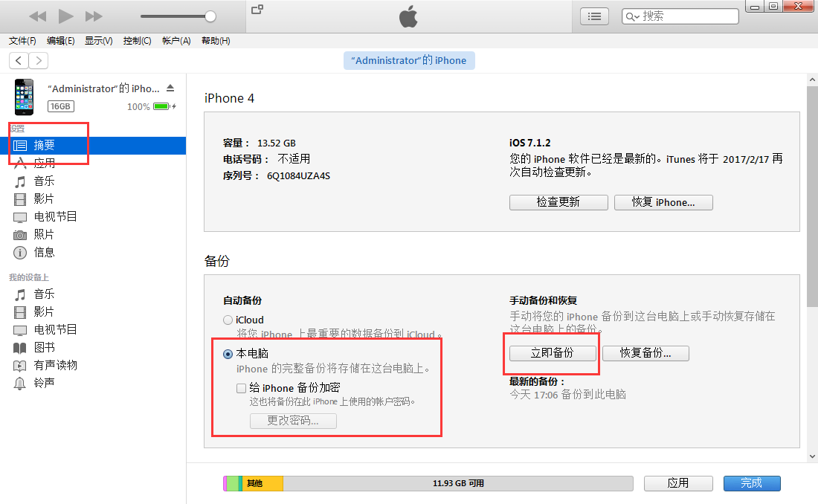Click the 更改密码... button
Screen dimensions: 818x504
pos(293,421)
